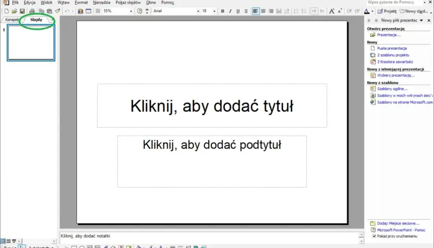Image resolution: width=434 pixels, height=248 pixels.
Task: Click Z szablonu projektu link
Action: (393, 55)
